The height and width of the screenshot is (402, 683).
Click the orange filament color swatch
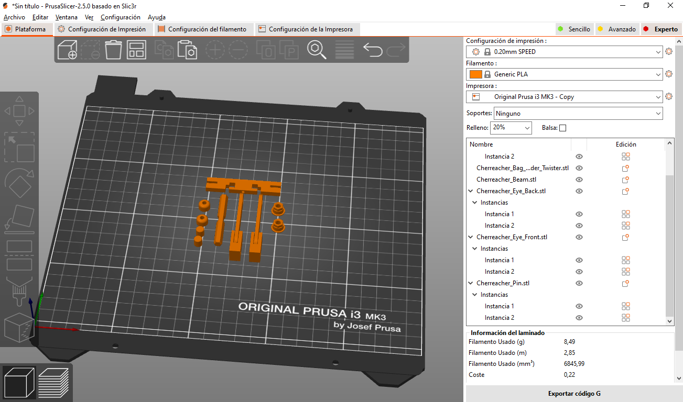click(475, 74)
